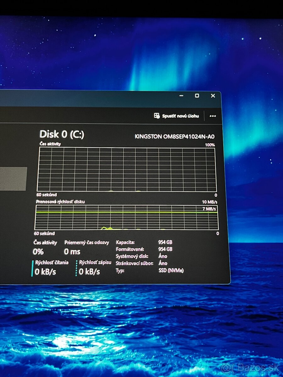Click the Spustiť novú úlohu icon
The width and height of the screenshot is (283, 377).
(x=157, y=116)
